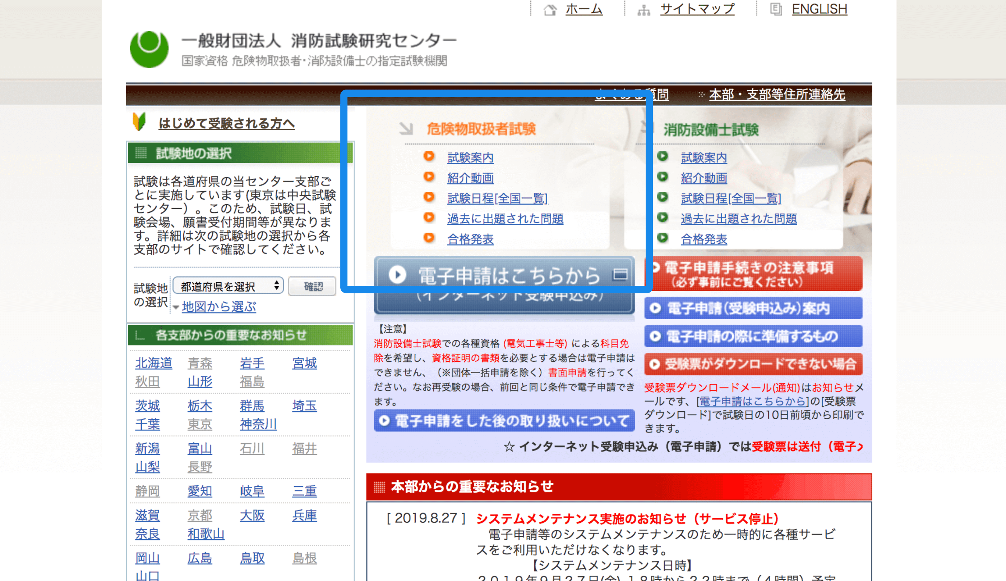Screen dimensions: 1006x581
Task: Open 兵庫 branch link
Action: [x=305, y=516]
